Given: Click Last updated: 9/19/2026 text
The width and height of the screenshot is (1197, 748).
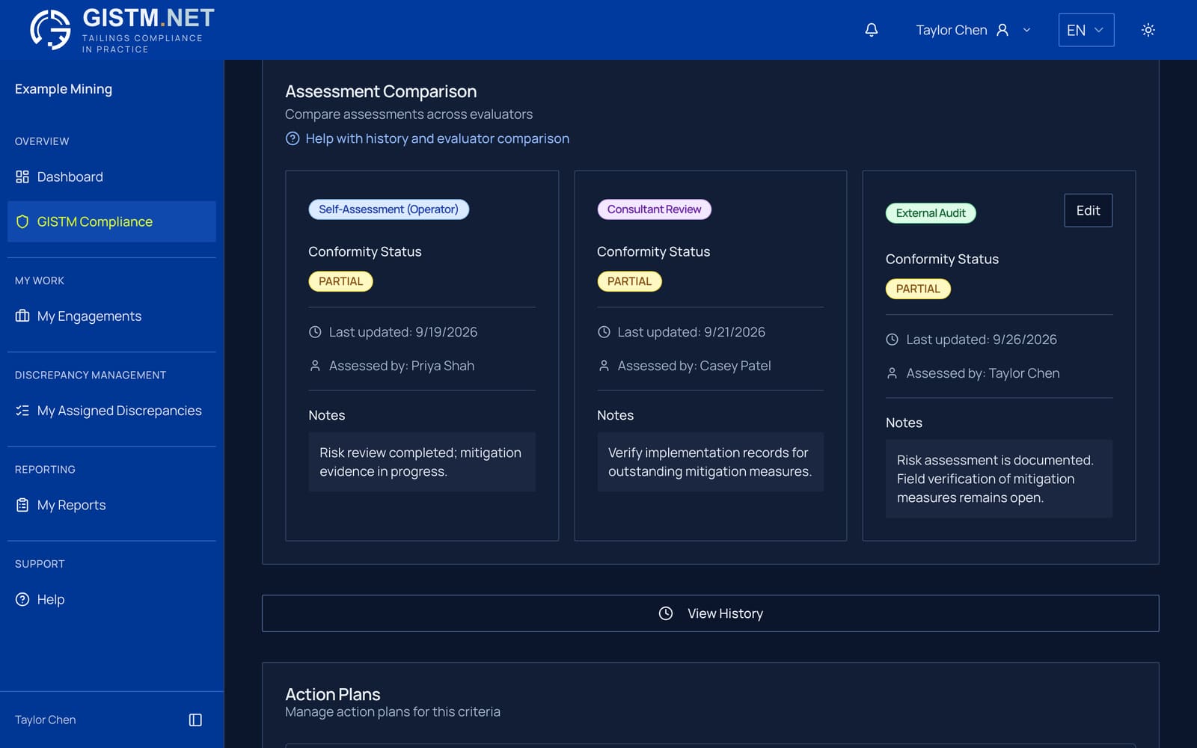Looking at the screenshot, I should pos(403,332).
